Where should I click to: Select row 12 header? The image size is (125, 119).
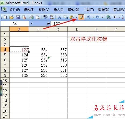pos(5,91)
